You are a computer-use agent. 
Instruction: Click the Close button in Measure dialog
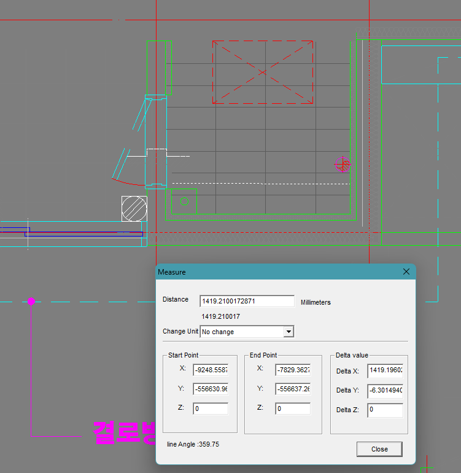[x=379, y=449]
